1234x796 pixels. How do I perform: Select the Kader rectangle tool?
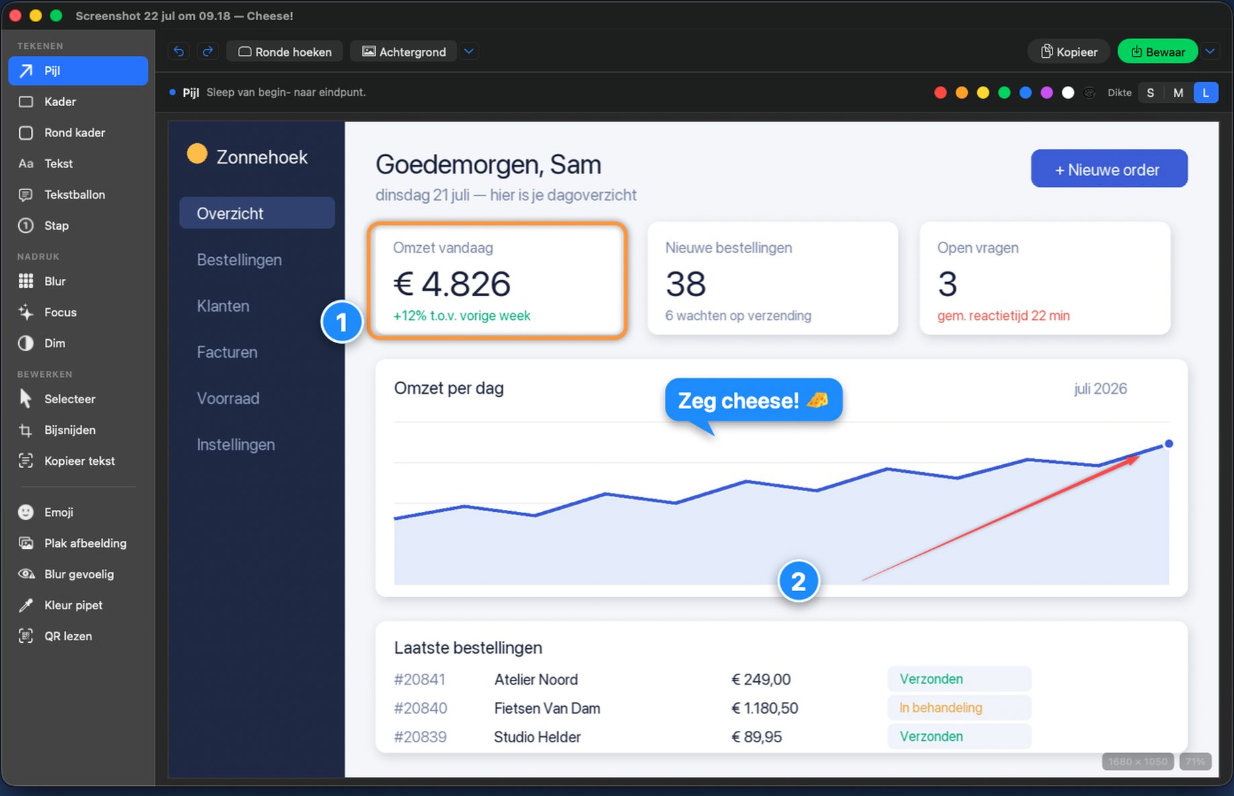coord(78,101)
